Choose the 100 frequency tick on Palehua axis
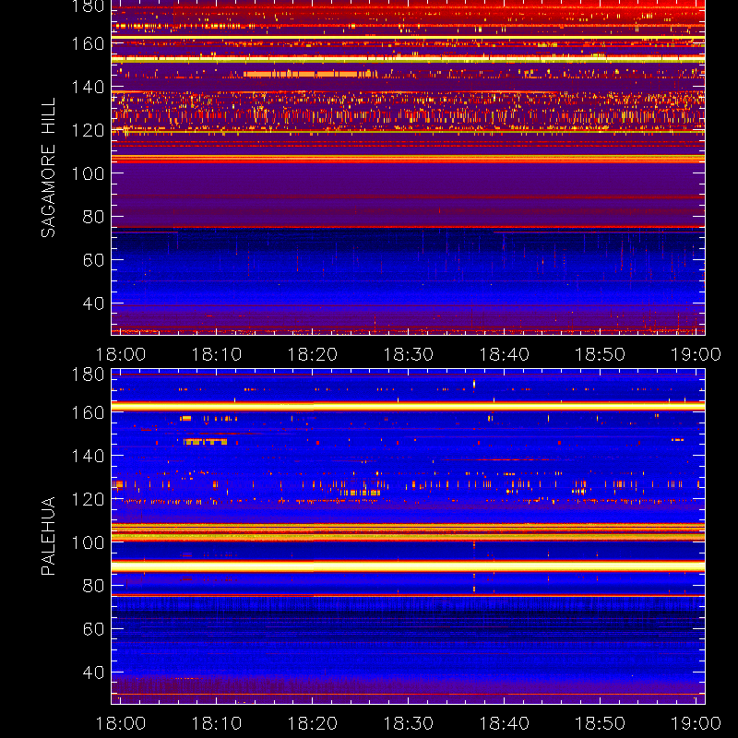Image resolution: width=738 pixels, height=738 pixels. click(x=88, y=542)
